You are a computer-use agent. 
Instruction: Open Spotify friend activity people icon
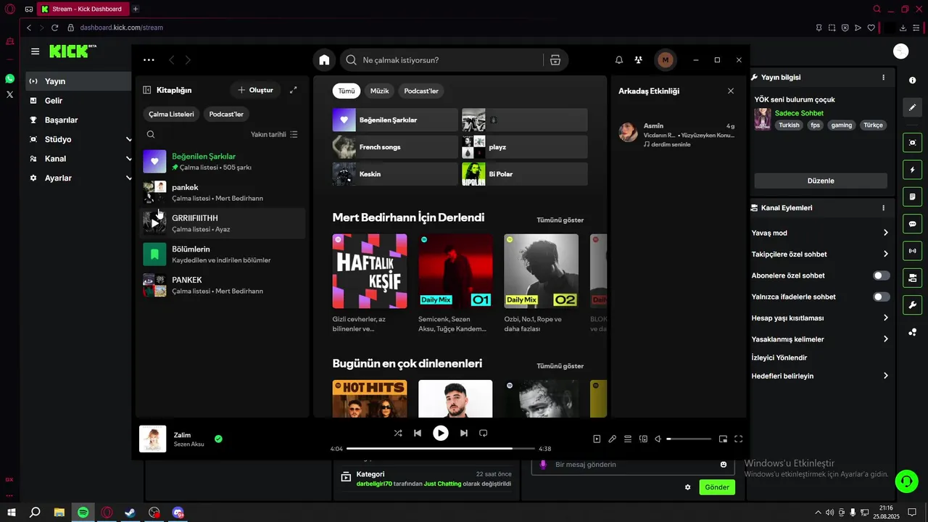638,60
